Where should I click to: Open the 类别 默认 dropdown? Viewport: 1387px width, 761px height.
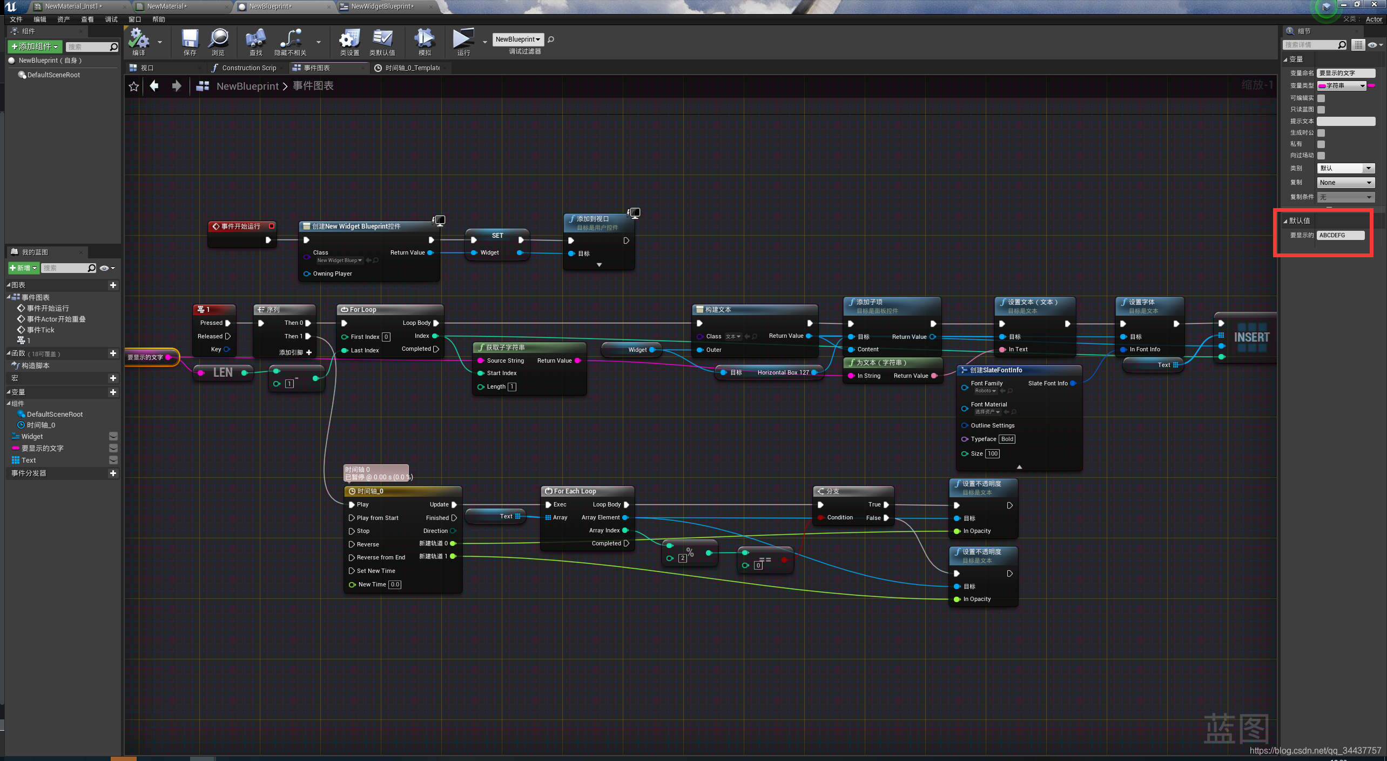tap(1345, 168)
